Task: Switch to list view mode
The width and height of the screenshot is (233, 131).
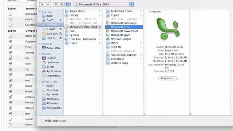Action: [x=62, y=4]
